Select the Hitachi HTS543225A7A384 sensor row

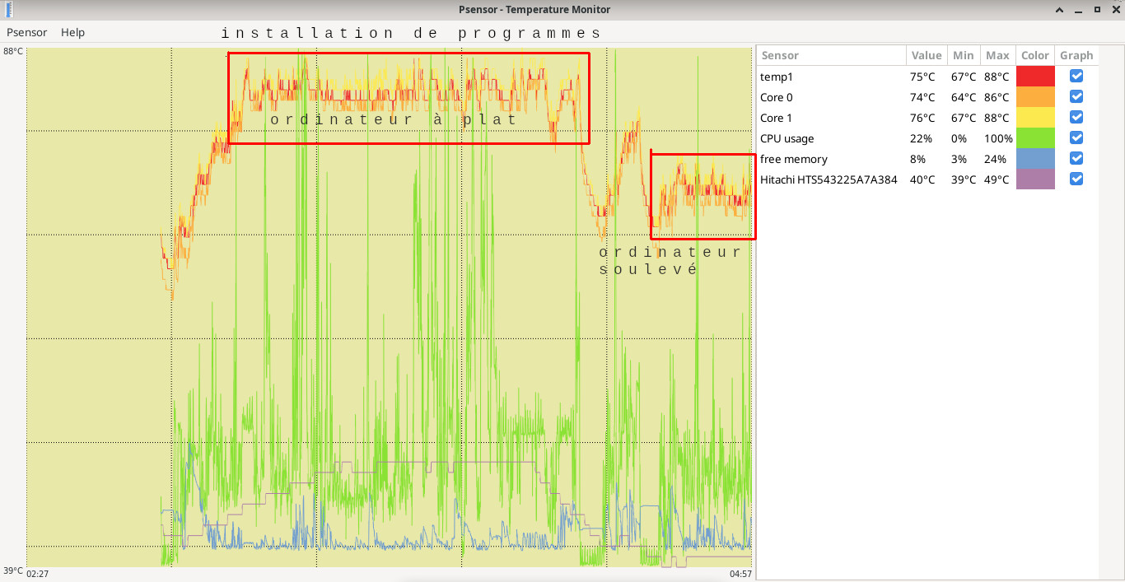coord(828,179)
